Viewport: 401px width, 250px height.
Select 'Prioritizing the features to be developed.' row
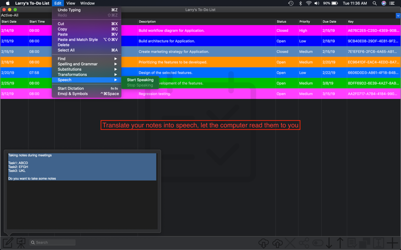point(200,62)
